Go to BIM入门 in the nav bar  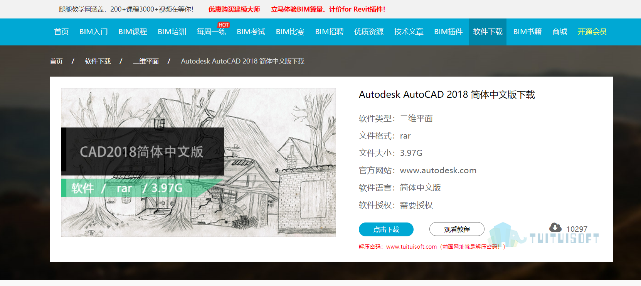[x=94, y=32]
